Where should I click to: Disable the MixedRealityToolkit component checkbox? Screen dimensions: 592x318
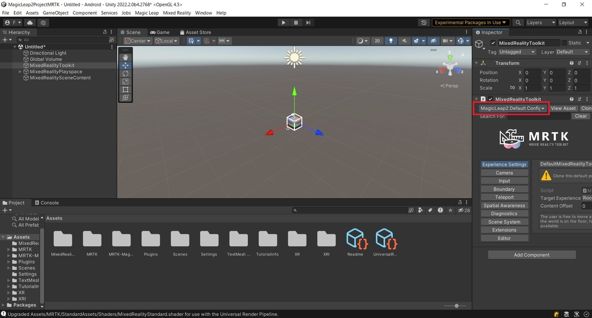[x=491, y=99]
